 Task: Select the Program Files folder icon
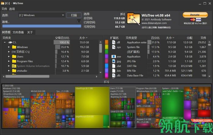pos(14,61)
